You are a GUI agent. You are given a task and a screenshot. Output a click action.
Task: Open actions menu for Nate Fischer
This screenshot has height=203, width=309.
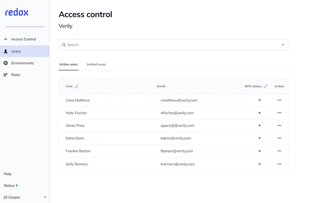(279, 113)
